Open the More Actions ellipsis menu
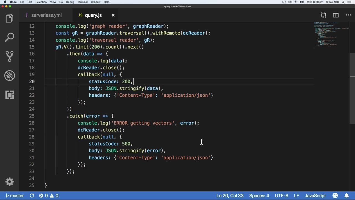 [348, 15]
